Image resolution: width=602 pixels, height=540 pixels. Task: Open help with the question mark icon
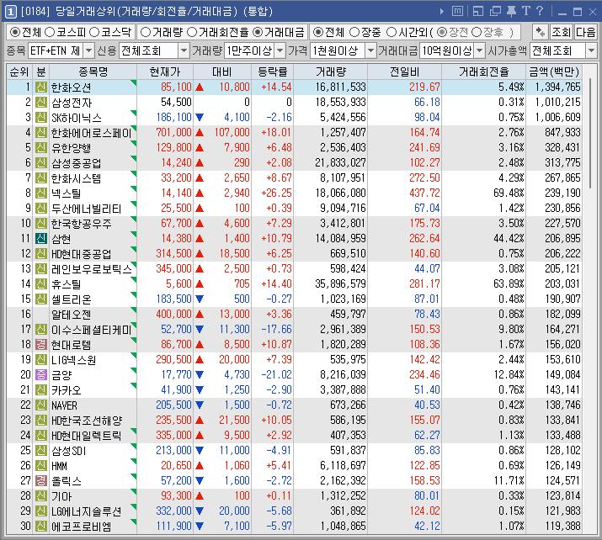[540, 11]
